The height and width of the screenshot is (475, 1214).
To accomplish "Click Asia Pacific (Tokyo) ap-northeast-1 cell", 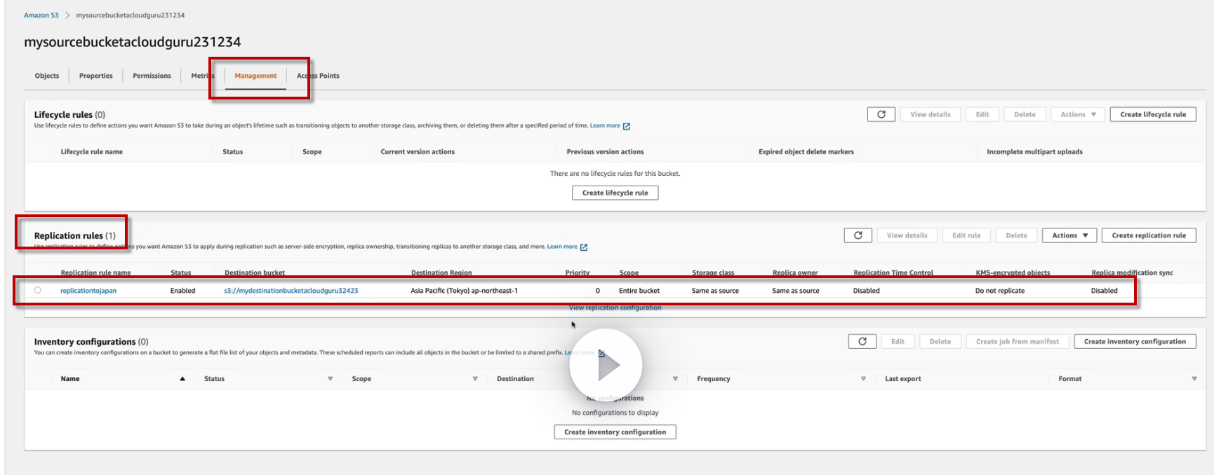I will [465, 291].
